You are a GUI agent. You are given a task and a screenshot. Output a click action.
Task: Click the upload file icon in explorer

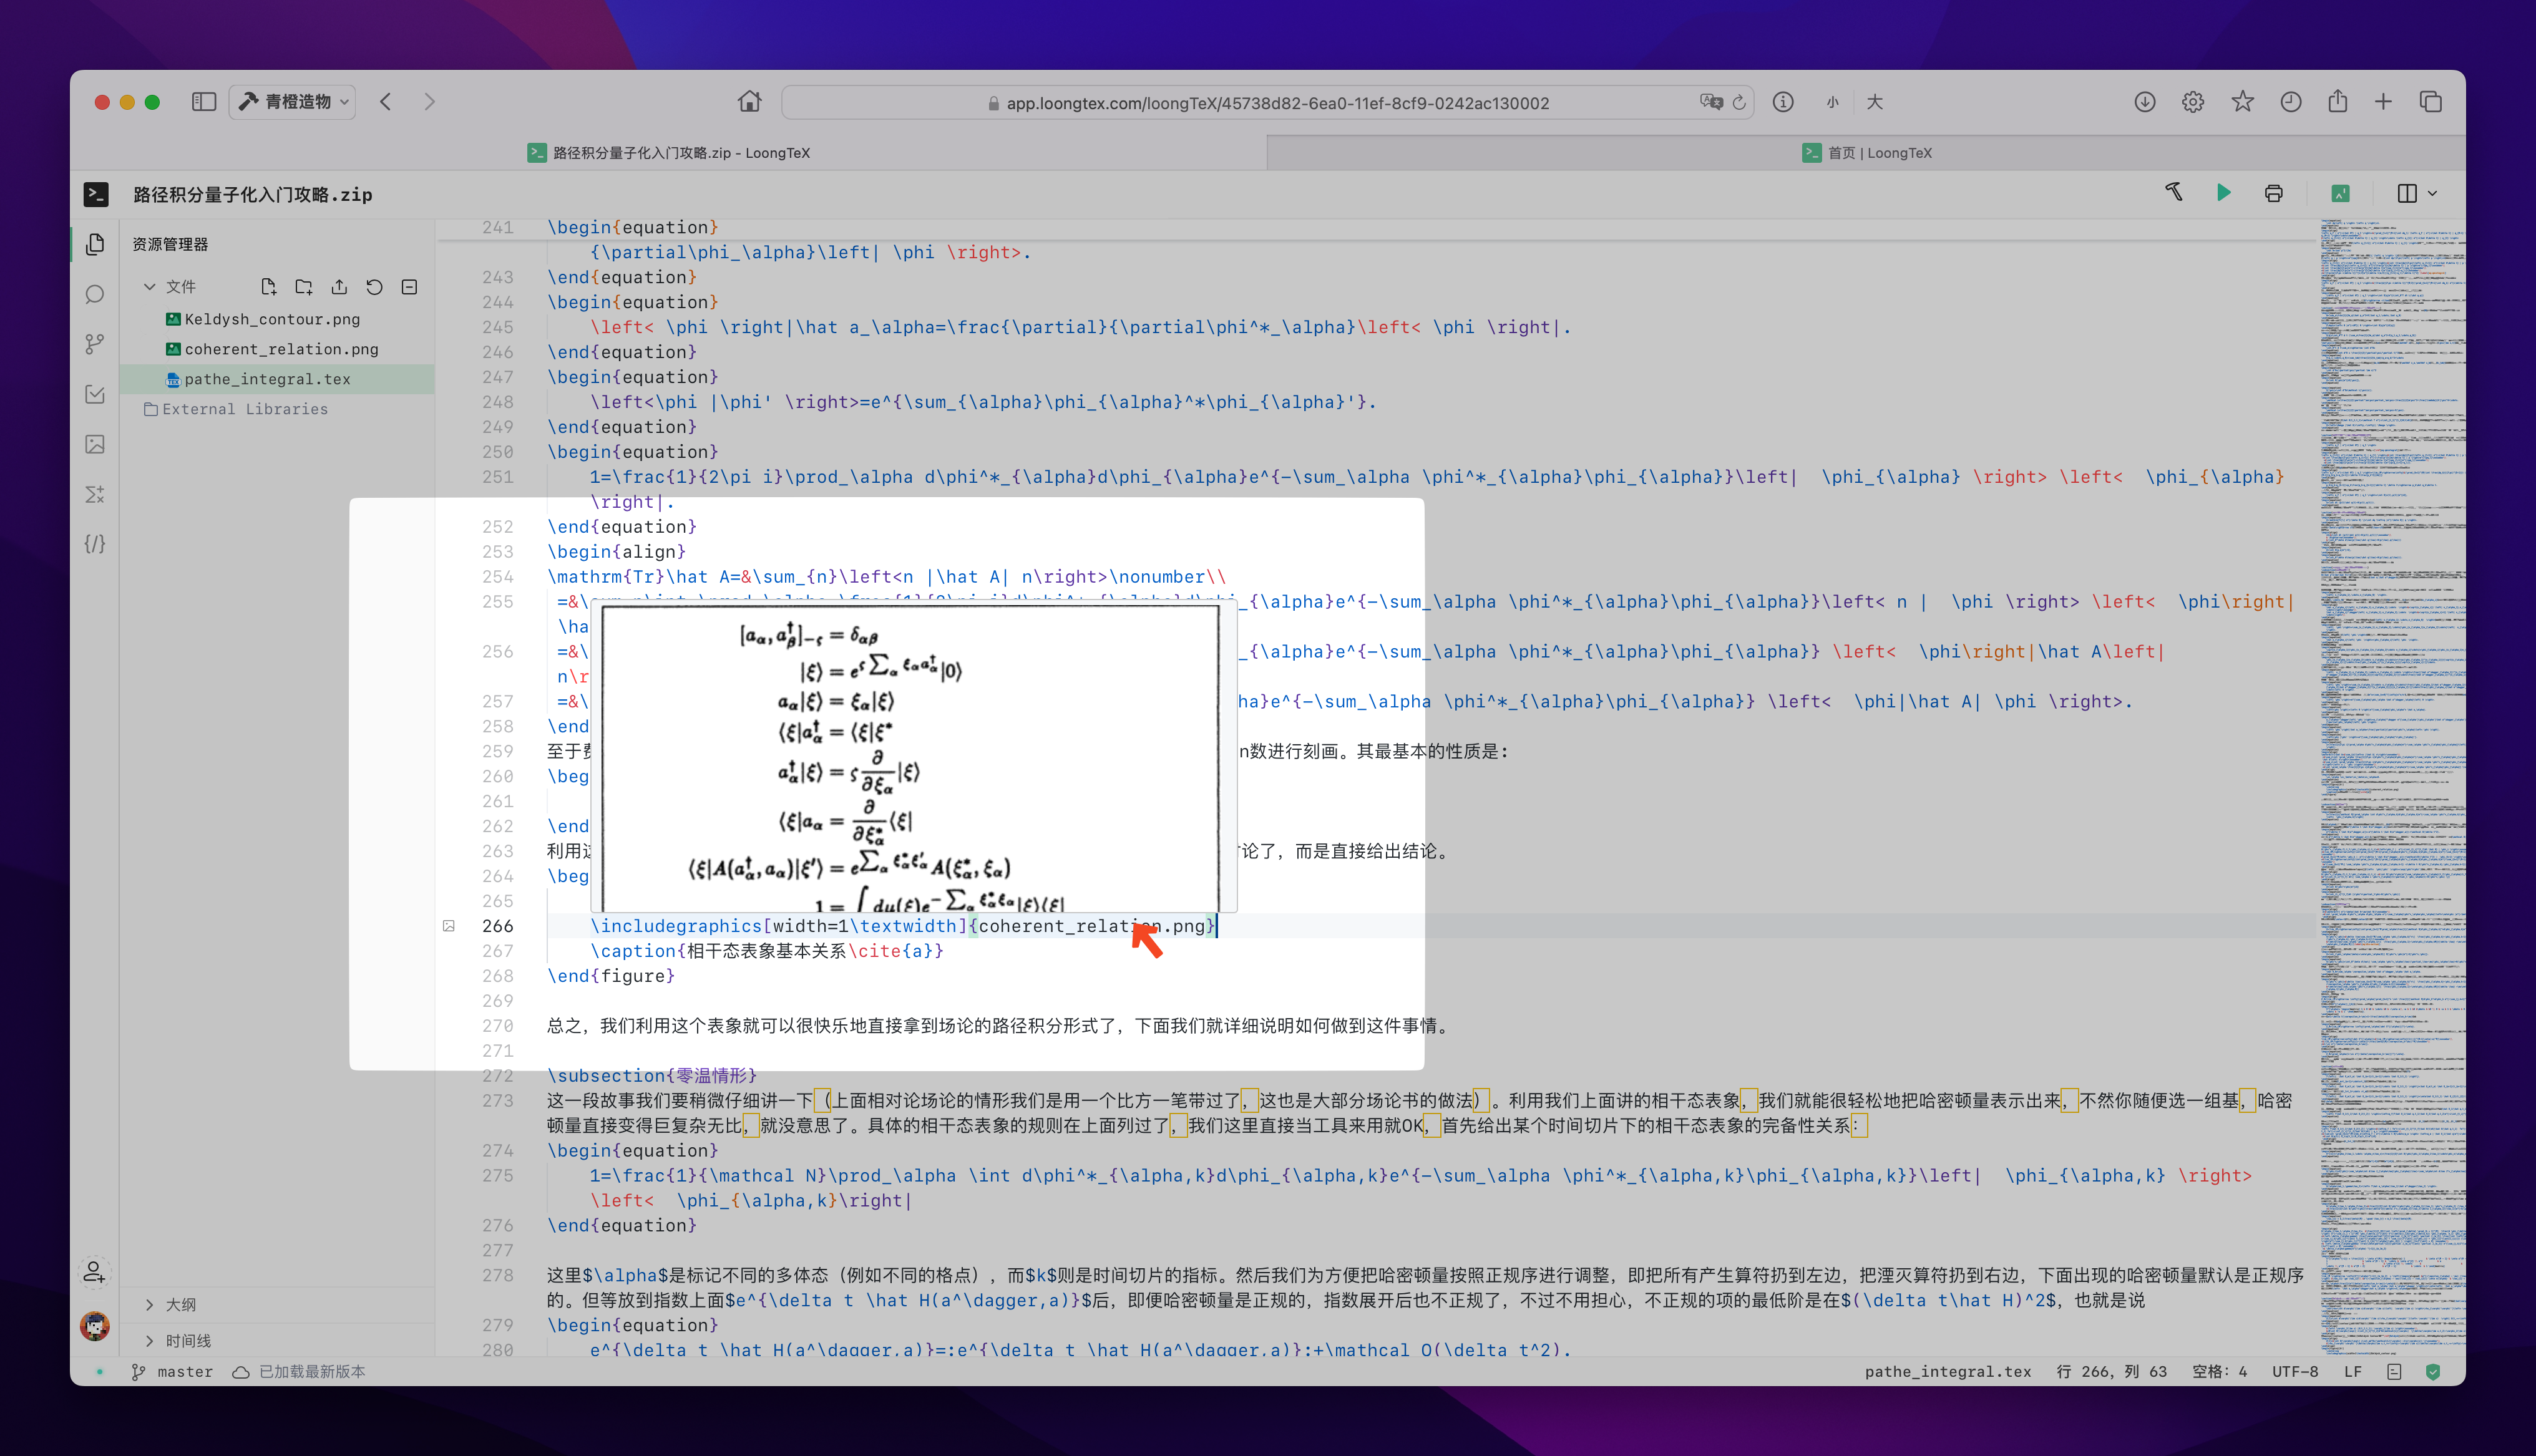(339, 287)
